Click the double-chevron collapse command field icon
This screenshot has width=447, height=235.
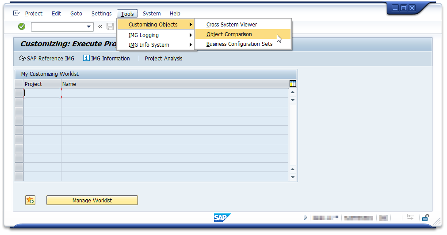click(x=100, y=27)
